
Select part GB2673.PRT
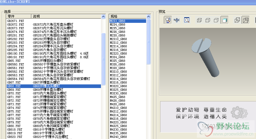(54, 28)
